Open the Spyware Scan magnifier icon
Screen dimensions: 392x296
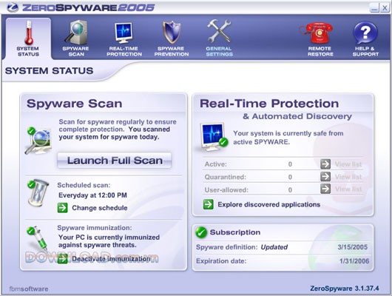click(x=75, y=33)
